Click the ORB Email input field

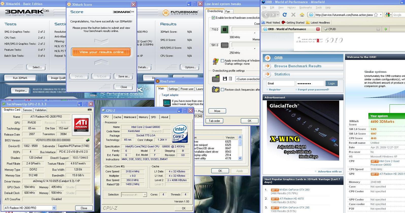pos(280,83)
